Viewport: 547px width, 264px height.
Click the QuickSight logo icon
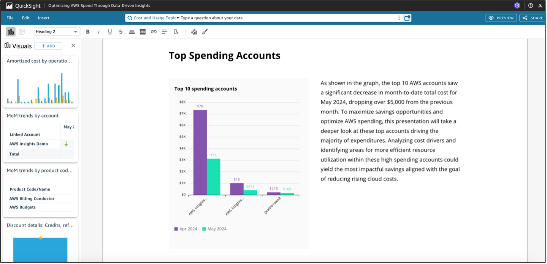coord(10,6)
